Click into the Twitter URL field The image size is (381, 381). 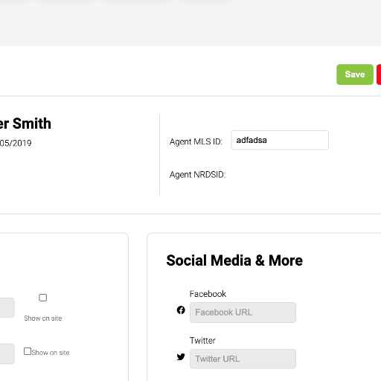243,359
